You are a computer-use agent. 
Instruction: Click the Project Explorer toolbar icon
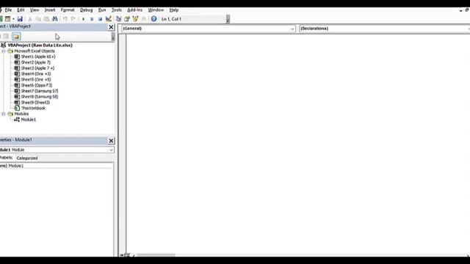tap(119, 19)
